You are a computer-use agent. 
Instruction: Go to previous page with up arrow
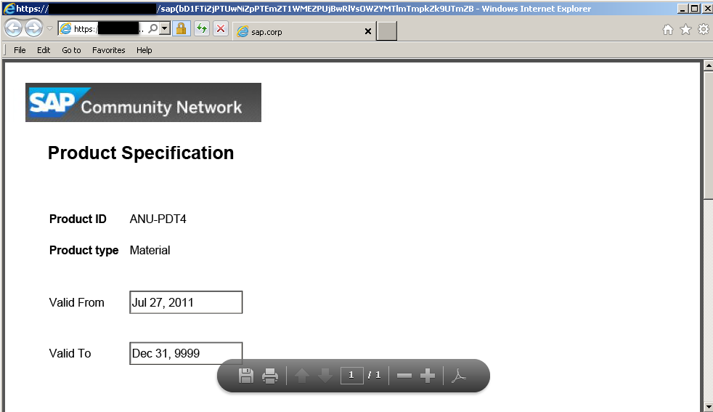(302, 376)
